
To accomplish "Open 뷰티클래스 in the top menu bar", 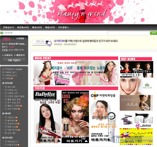I will [63, 27].
